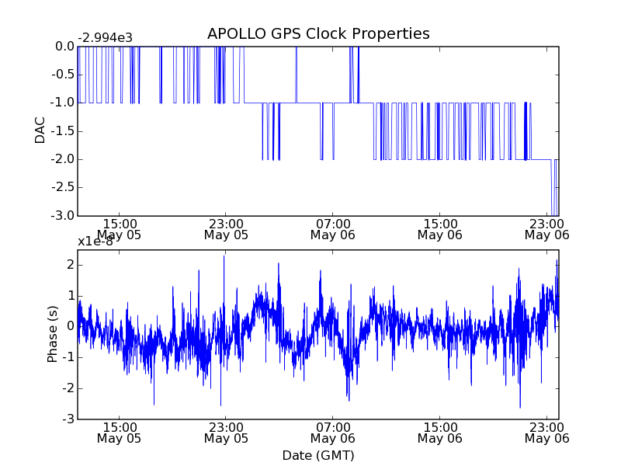Click "23:00 May 06" tick under DAC plot
Viewport: 621px width, 466px height.
pos(547,230)
